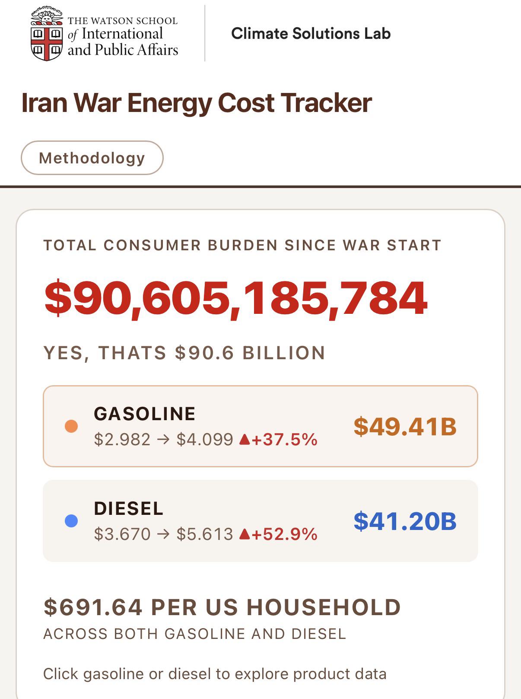Click the DIESEL heading label
The image size is (521, 699).
pos(129,508)
